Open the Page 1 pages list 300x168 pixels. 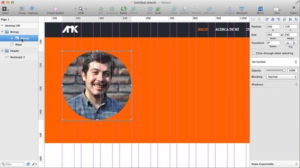[x=19, y=19]
